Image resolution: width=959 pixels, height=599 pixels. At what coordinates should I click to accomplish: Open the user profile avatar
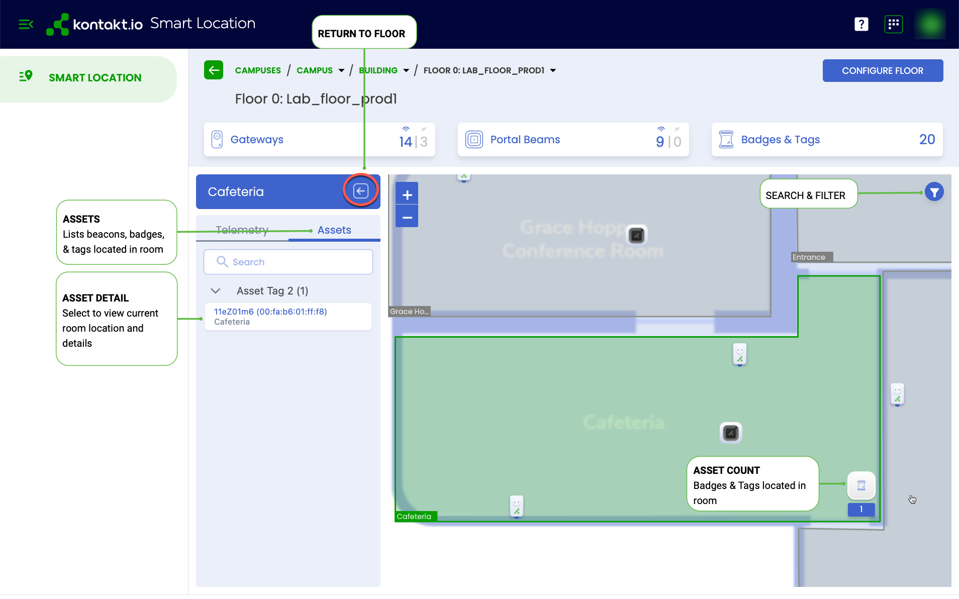coord(930,24)
